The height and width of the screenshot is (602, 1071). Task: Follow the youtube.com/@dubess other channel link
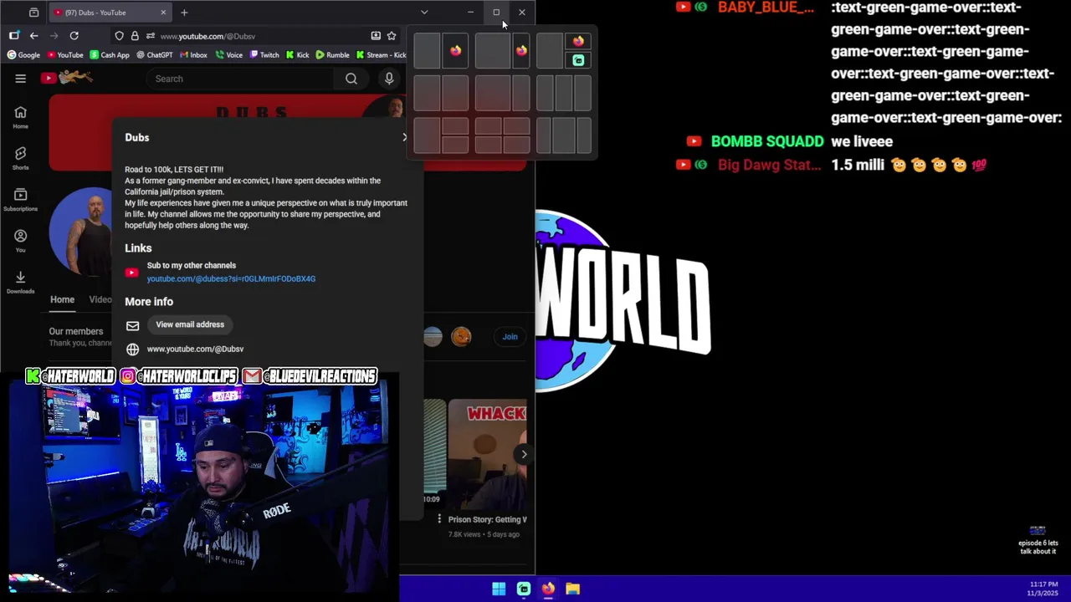231,278
